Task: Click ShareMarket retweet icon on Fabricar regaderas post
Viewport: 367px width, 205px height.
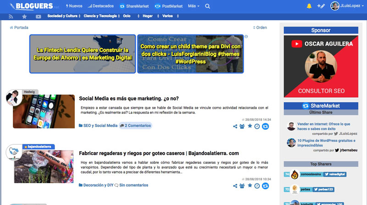Action: [266, 186]
